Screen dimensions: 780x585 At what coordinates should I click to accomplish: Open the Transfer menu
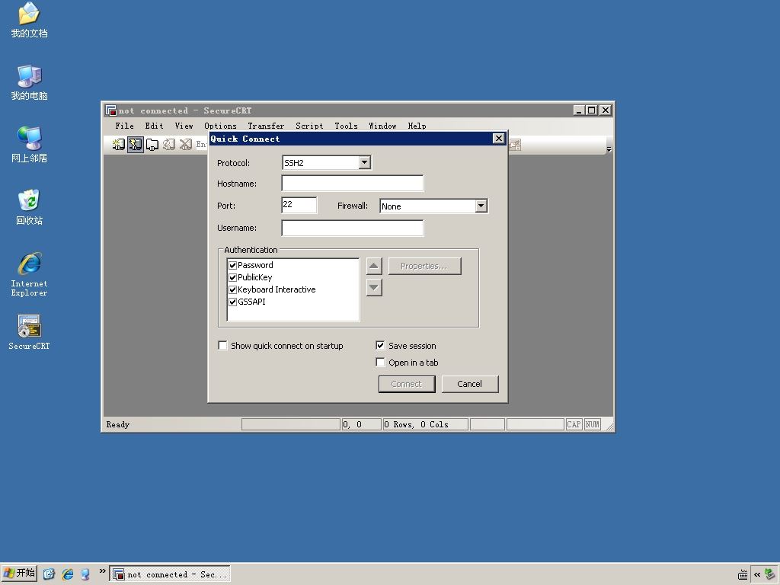click(266, 126)
